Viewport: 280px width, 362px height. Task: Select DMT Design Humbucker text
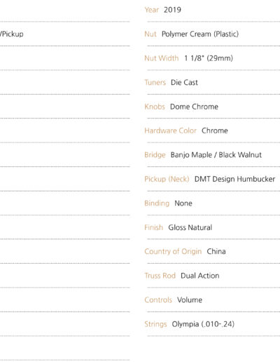234,179
